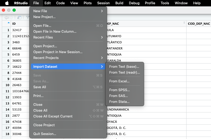Screen dimensions: 211x139
Task: Choose Close All Except Current
Action: click(68, 116)
